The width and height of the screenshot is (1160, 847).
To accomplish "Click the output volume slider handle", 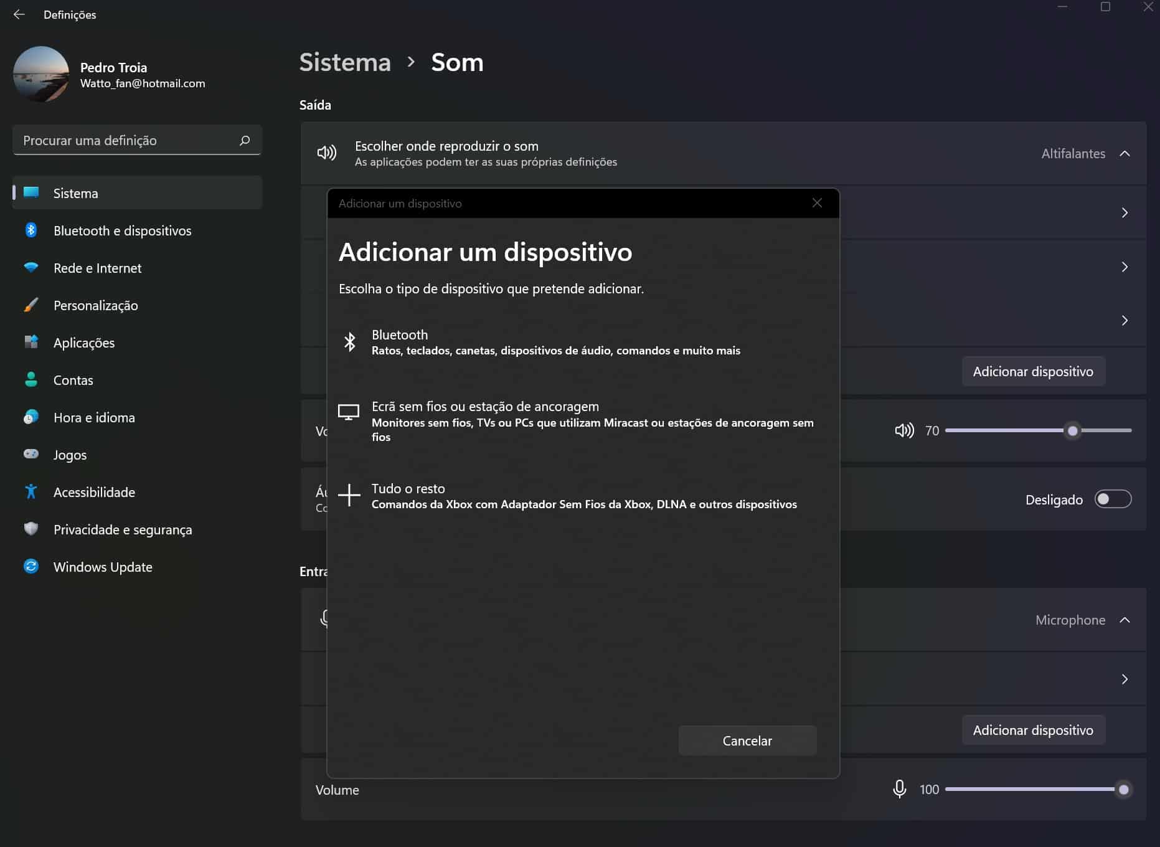I will (1072, 430).
